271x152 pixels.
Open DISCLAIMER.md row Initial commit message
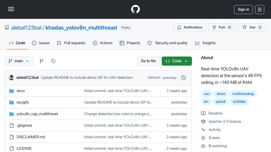pyautogui.click(x=118, y=137)
